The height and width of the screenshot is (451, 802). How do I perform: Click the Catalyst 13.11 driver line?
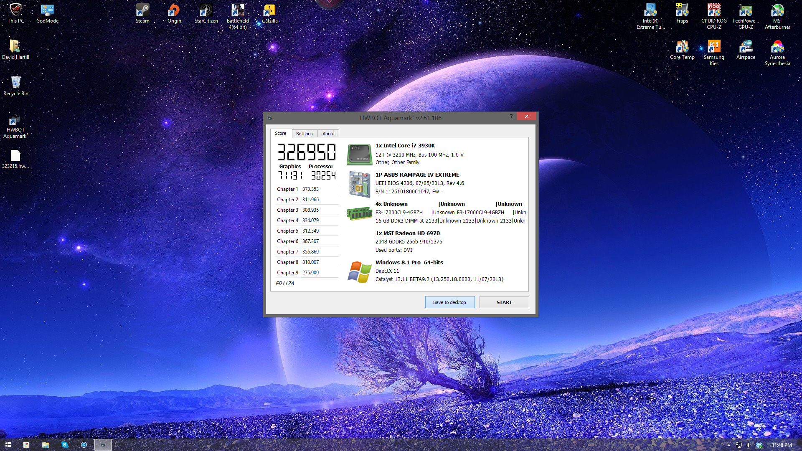tap(439, 279)
